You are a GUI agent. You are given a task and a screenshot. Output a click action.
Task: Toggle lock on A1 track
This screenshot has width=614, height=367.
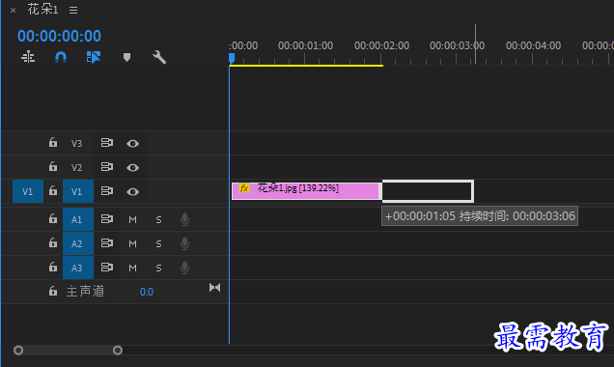(x=53, y=218)
